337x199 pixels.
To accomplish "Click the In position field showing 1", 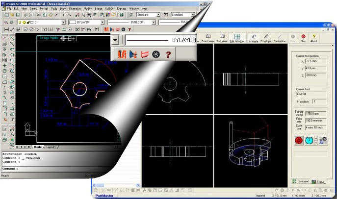I will [319, 101].
